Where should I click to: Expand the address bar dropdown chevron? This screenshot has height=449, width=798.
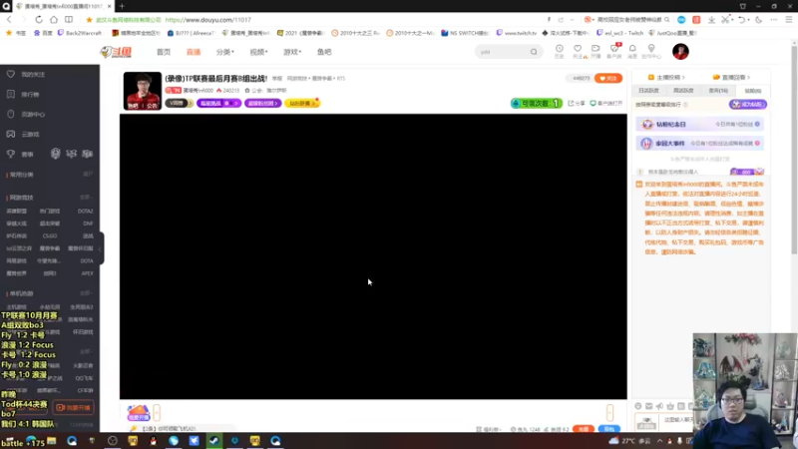coord(572,20)
